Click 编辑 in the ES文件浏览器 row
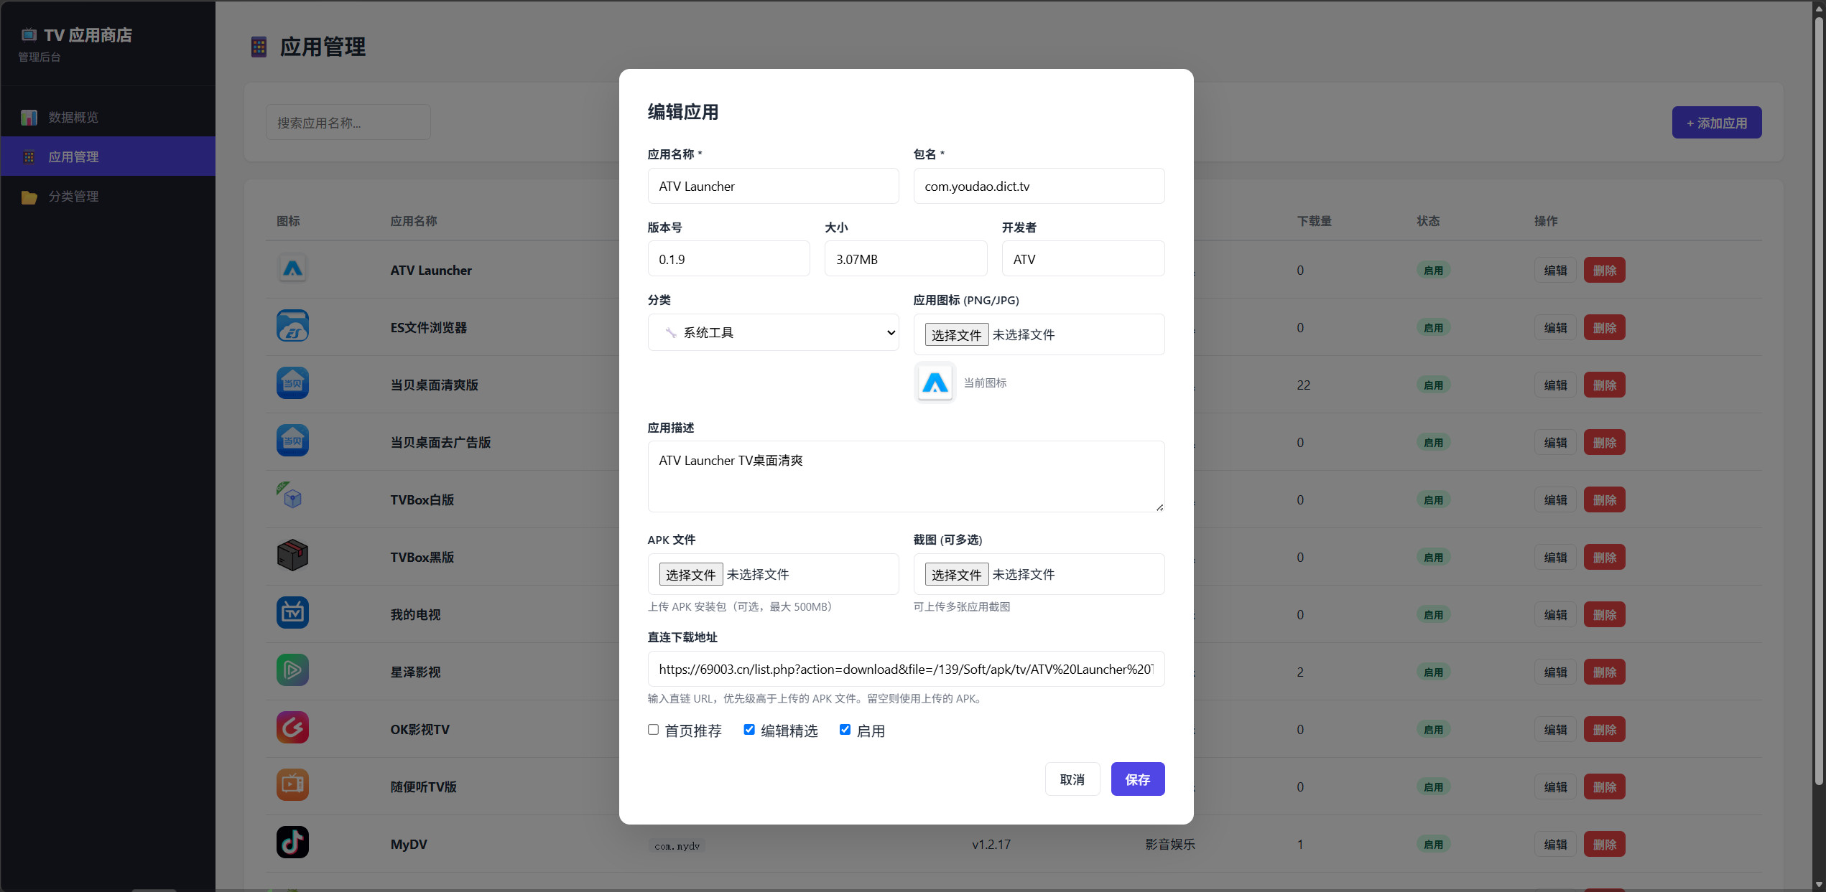Screen dimensions: 1826x892 (1556, 327)
